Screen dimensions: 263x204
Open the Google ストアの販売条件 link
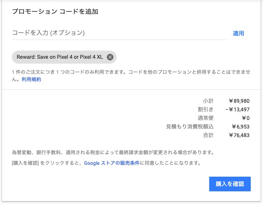[112, 163]
